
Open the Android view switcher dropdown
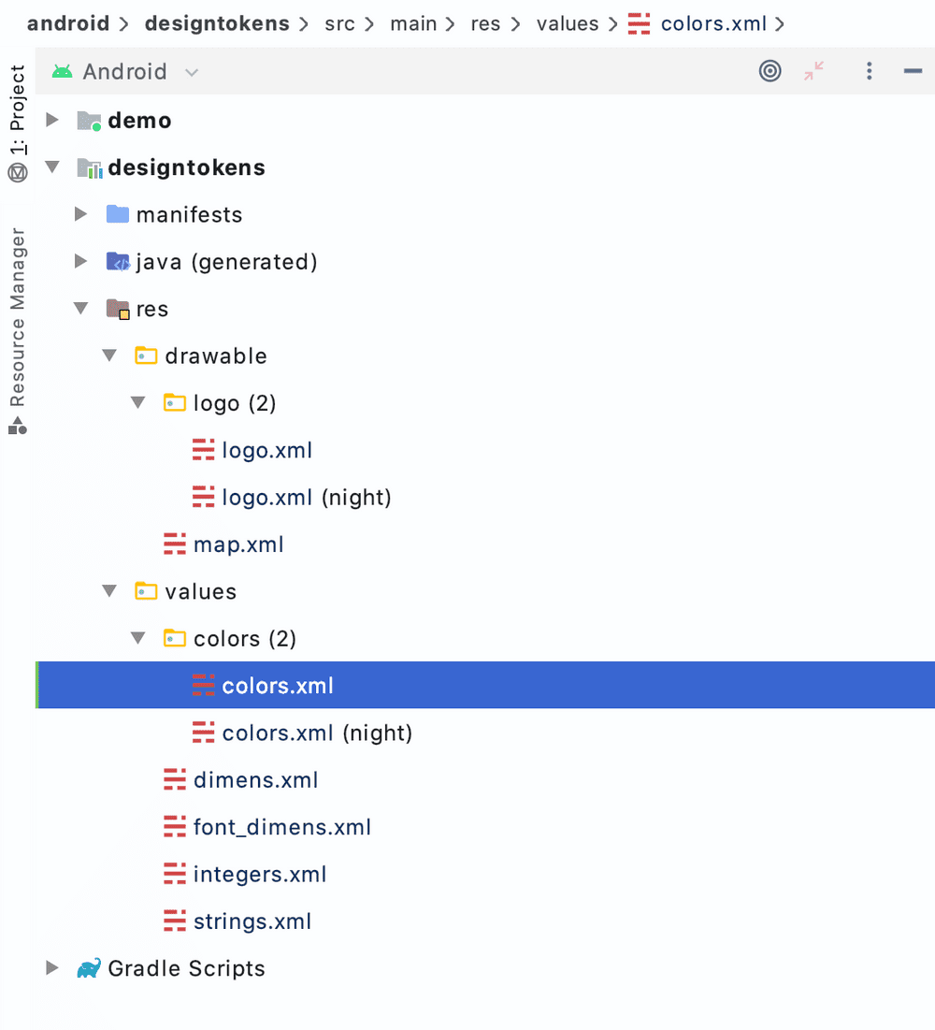pos(191,70)
